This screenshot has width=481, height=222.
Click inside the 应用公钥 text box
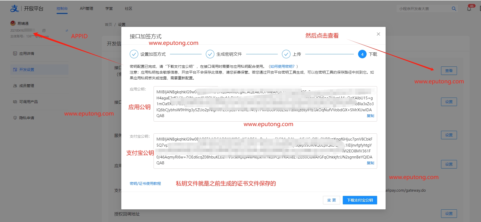click(x=265, y=104)
